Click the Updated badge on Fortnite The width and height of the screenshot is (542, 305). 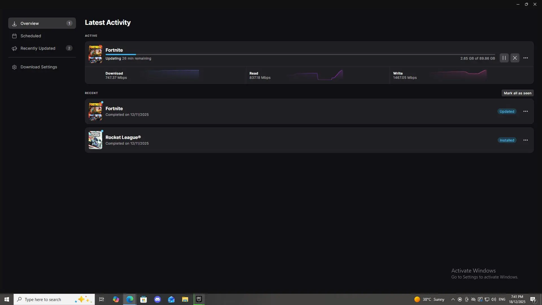507,111
